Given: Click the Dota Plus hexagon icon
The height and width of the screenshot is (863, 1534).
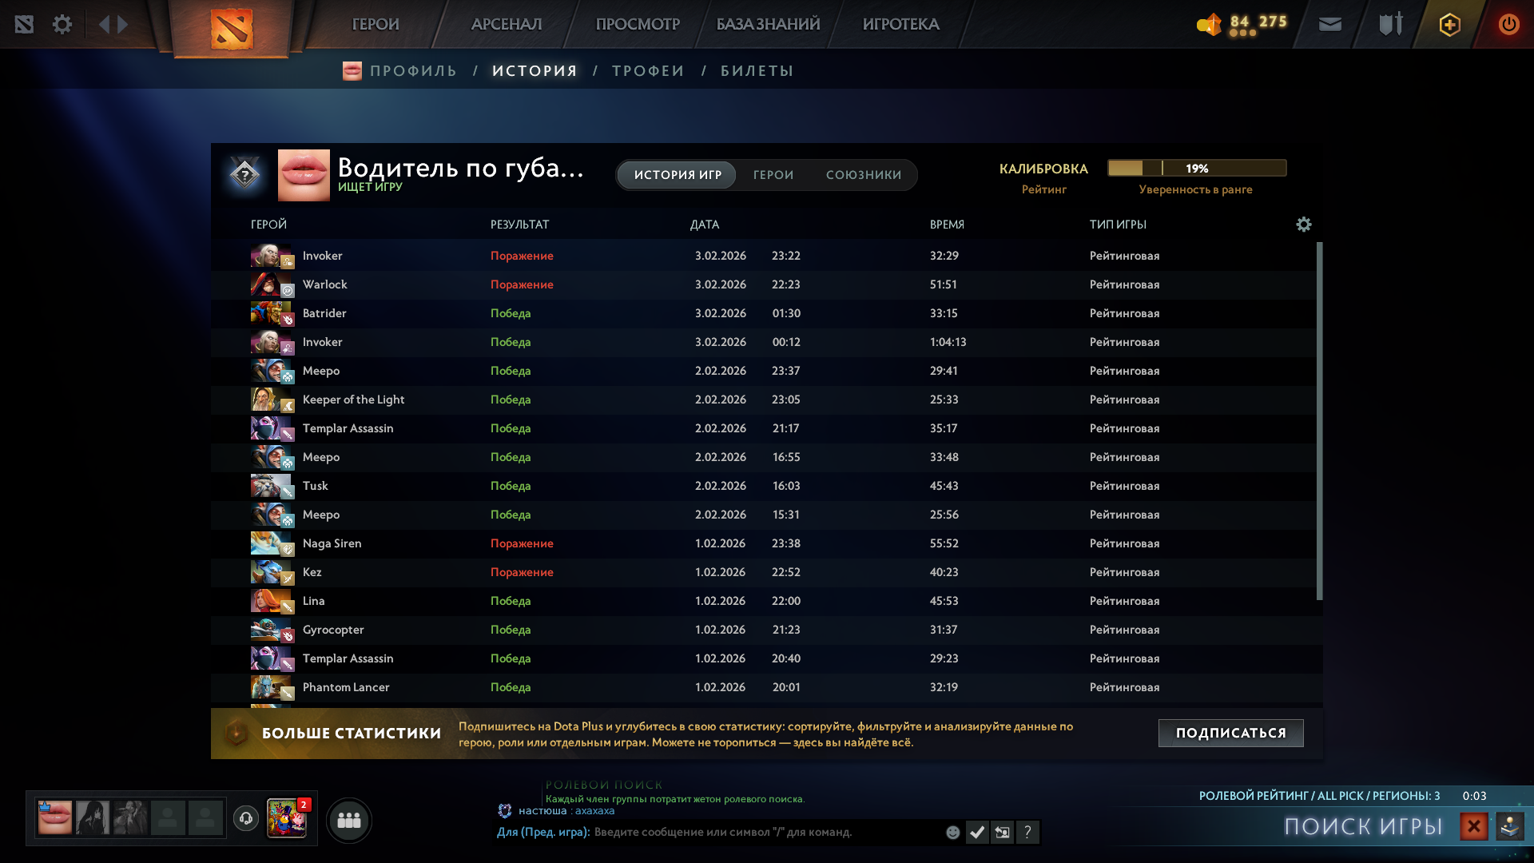Looking at the screenshot, I should pos(1449,24).
